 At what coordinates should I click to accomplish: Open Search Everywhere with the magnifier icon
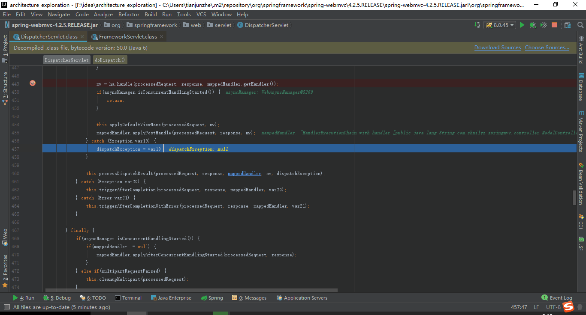point(580,25)
